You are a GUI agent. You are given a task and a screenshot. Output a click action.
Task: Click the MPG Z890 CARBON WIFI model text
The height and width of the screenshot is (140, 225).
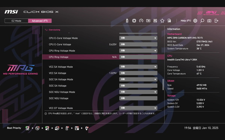tap(185, 38)
